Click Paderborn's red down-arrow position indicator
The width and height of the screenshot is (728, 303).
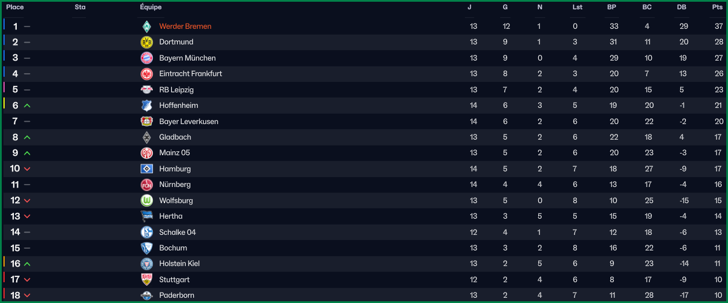[x=27, y=295]
